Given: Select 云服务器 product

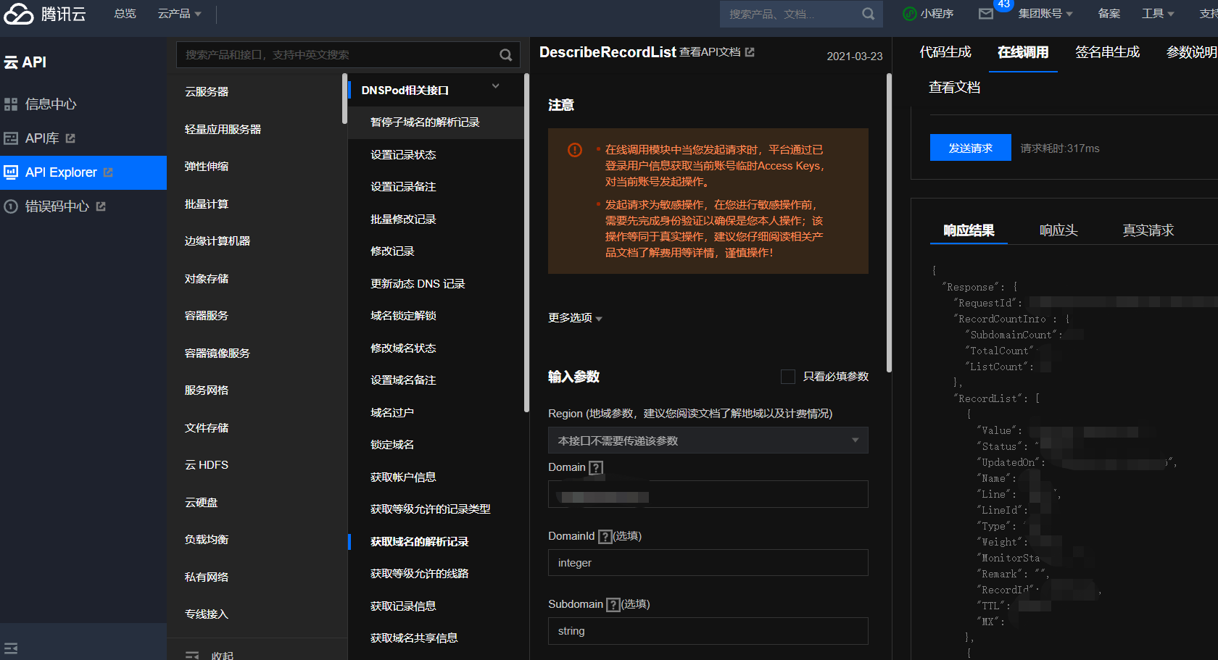Looking at the screenshot, I should point(207,92).
